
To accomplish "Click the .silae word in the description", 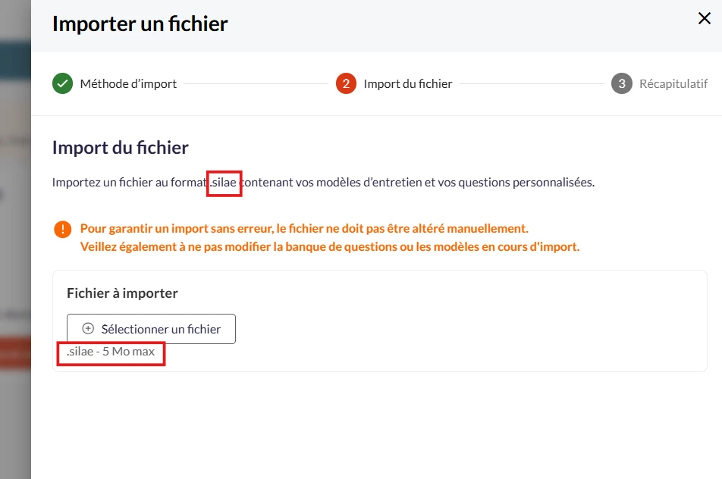I will click(225, 183).
